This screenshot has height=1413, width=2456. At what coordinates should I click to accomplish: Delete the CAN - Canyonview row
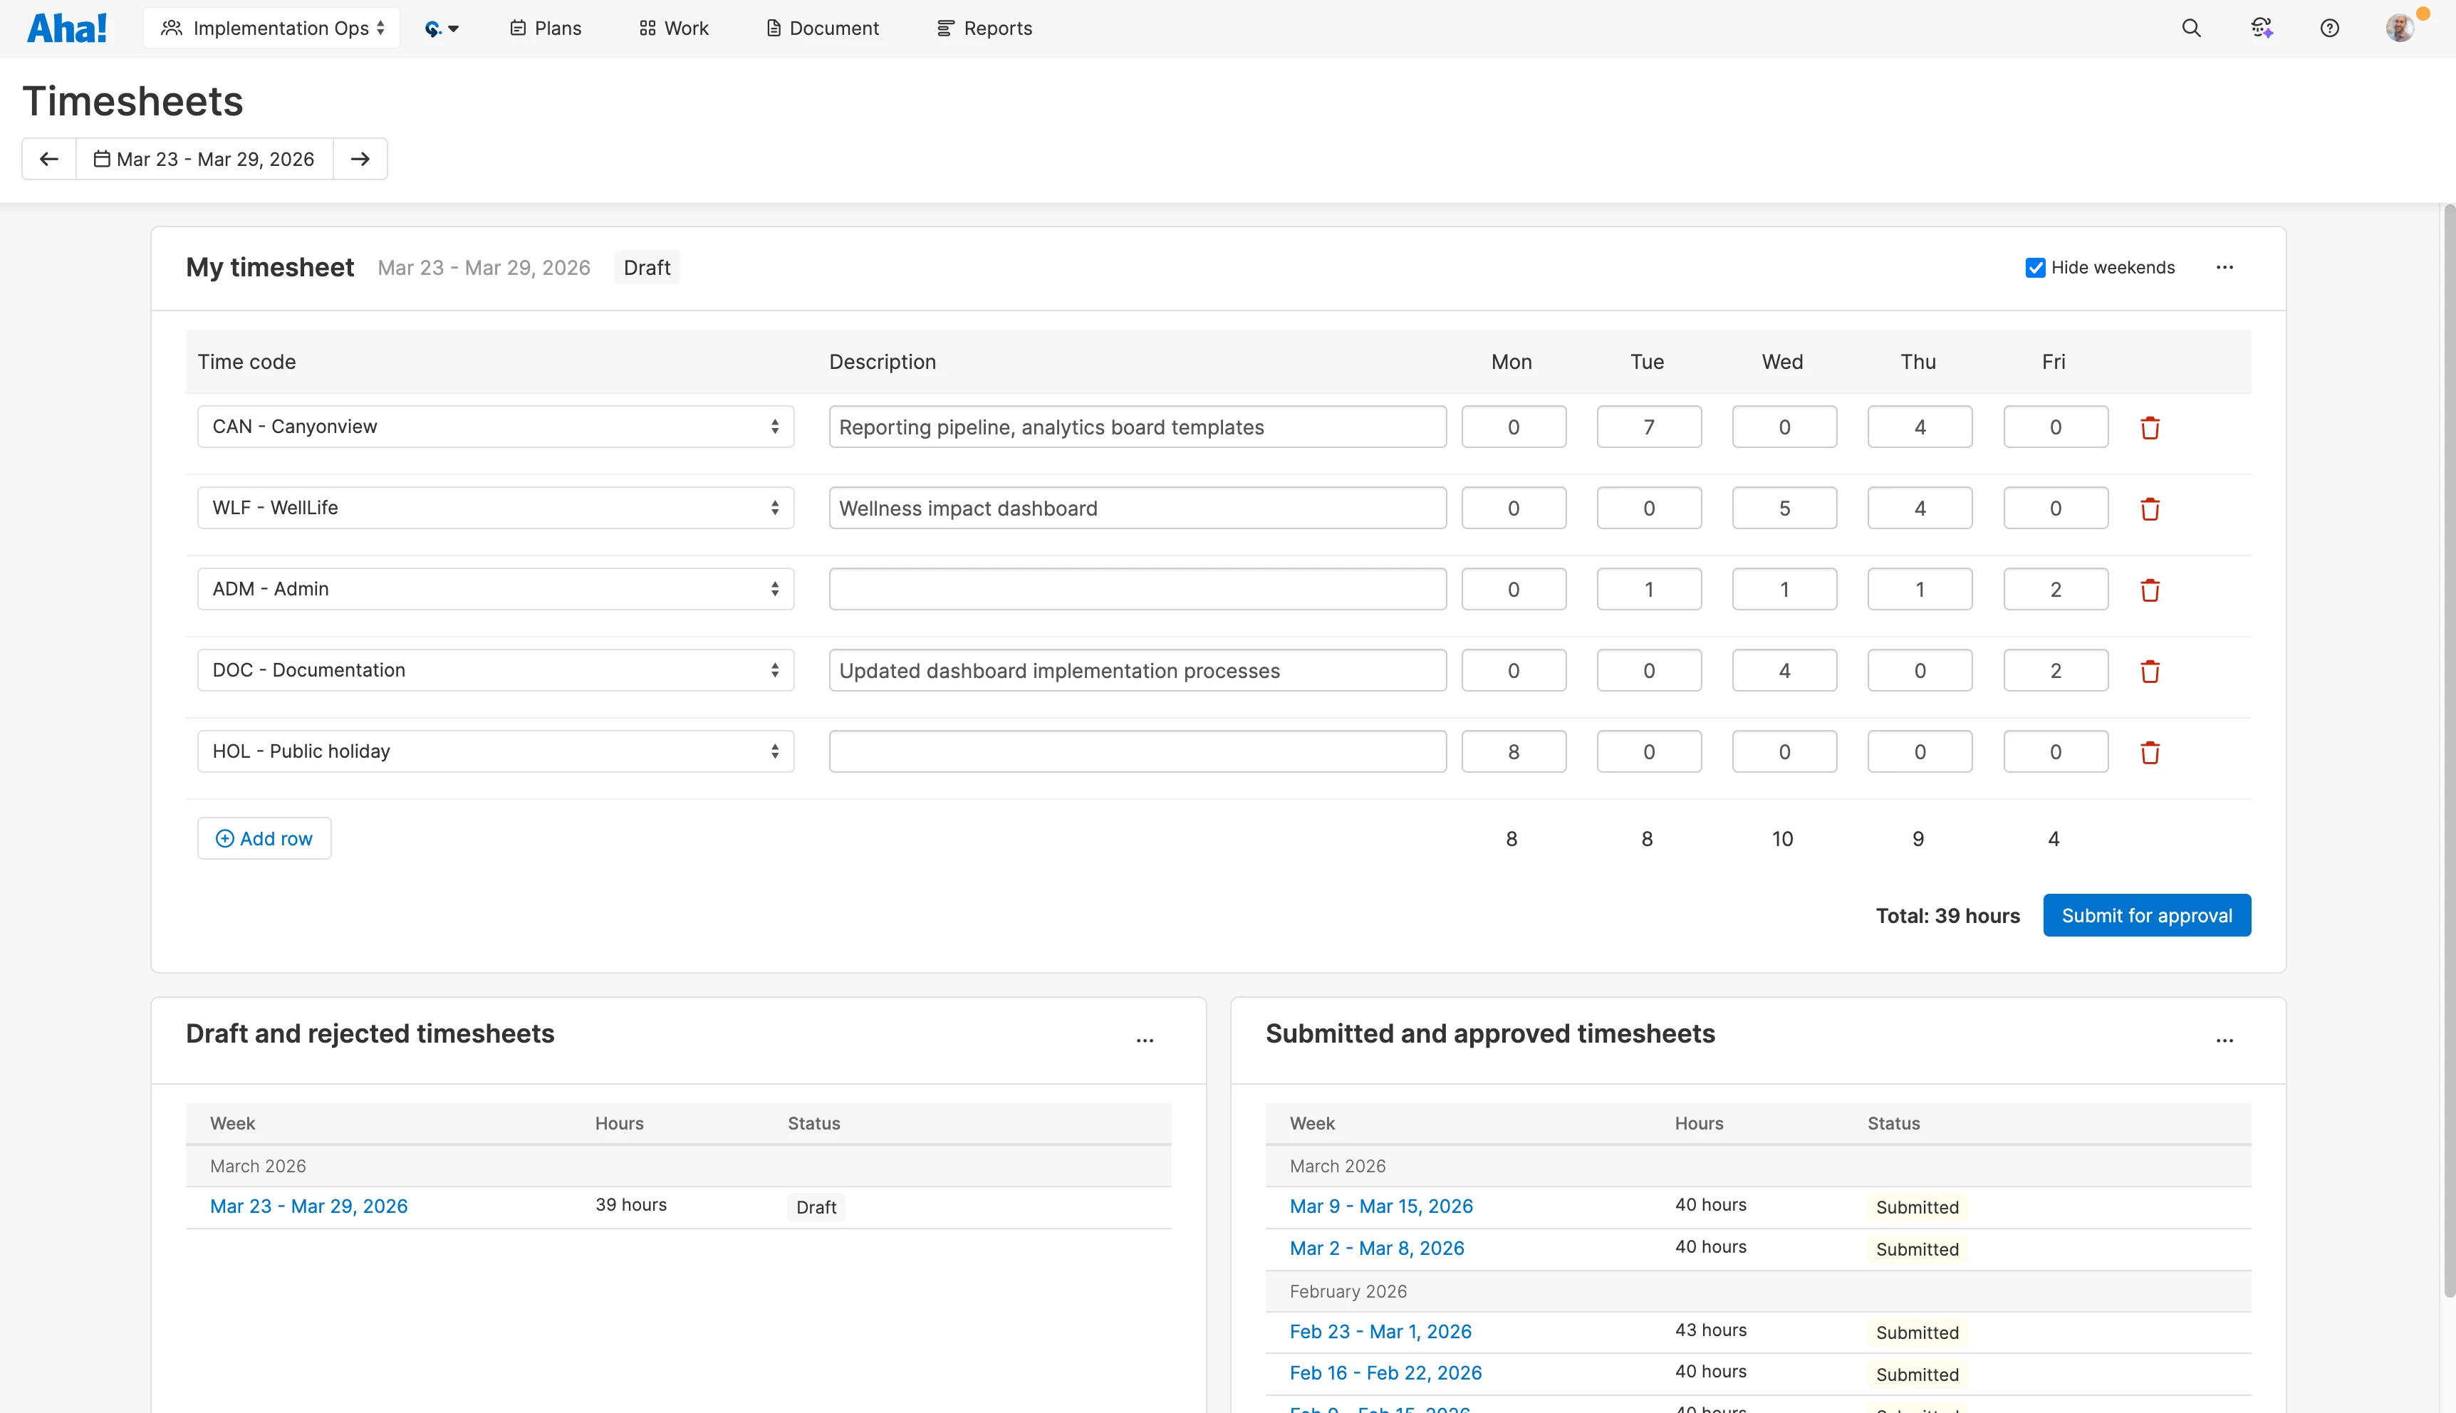(2150, 427)
